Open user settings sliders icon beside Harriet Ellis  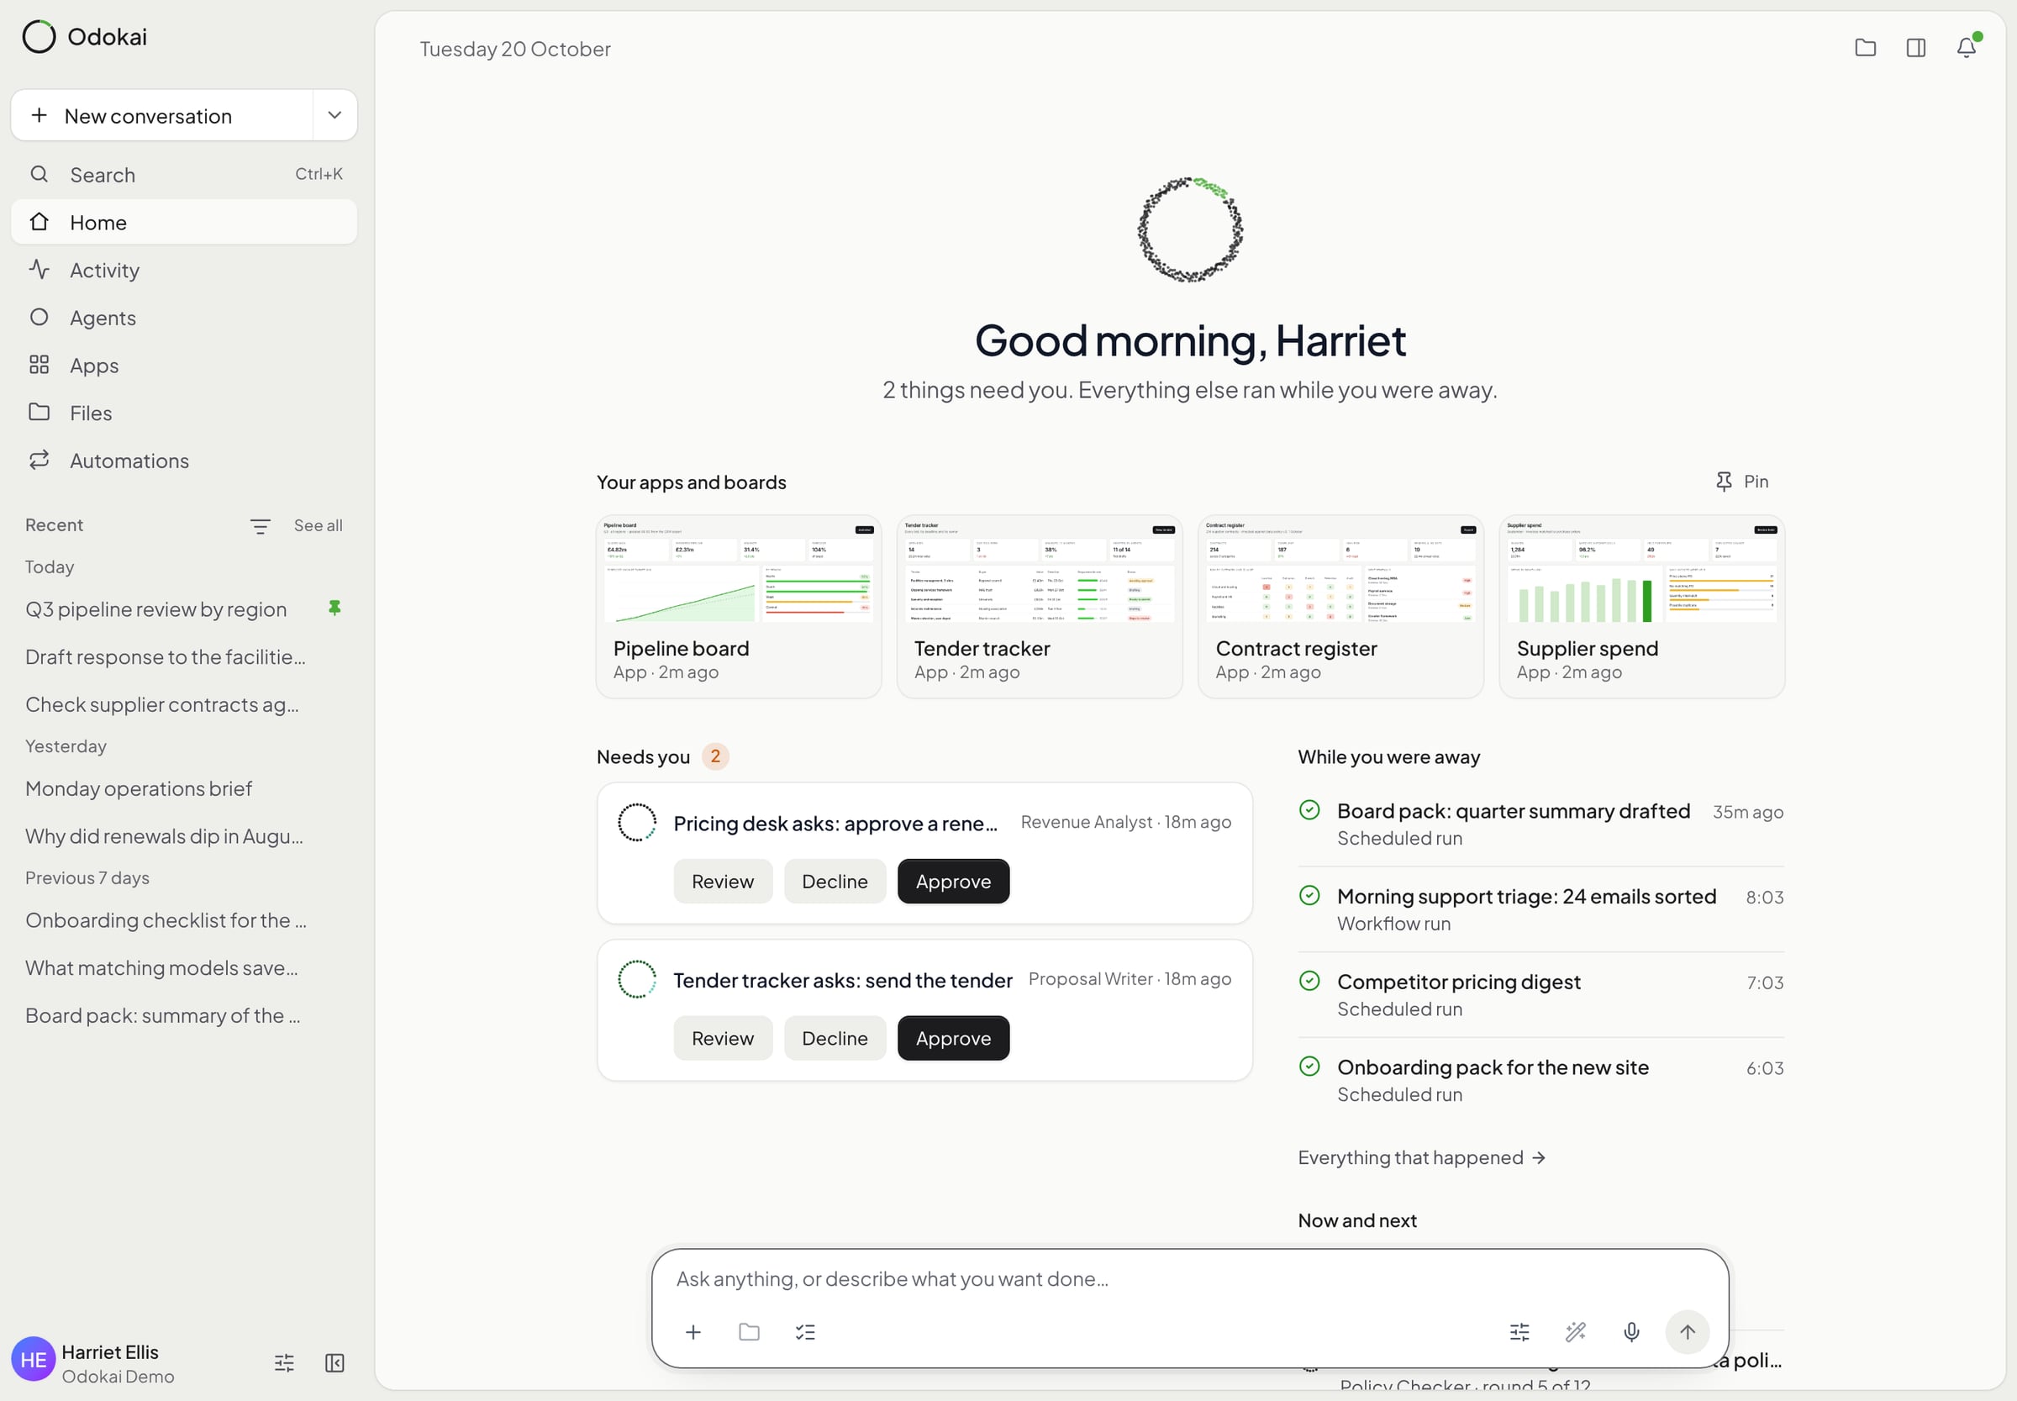click(284, 1362)
